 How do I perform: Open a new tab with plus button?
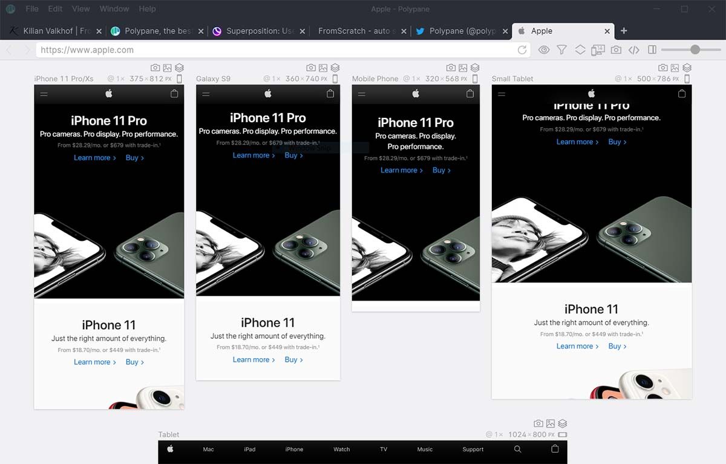(624, 31)
